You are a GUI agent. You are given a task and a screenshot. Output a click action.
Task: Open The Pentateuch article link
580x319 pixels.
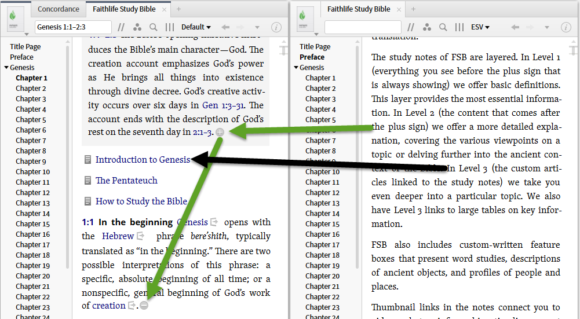pos(126,181)
